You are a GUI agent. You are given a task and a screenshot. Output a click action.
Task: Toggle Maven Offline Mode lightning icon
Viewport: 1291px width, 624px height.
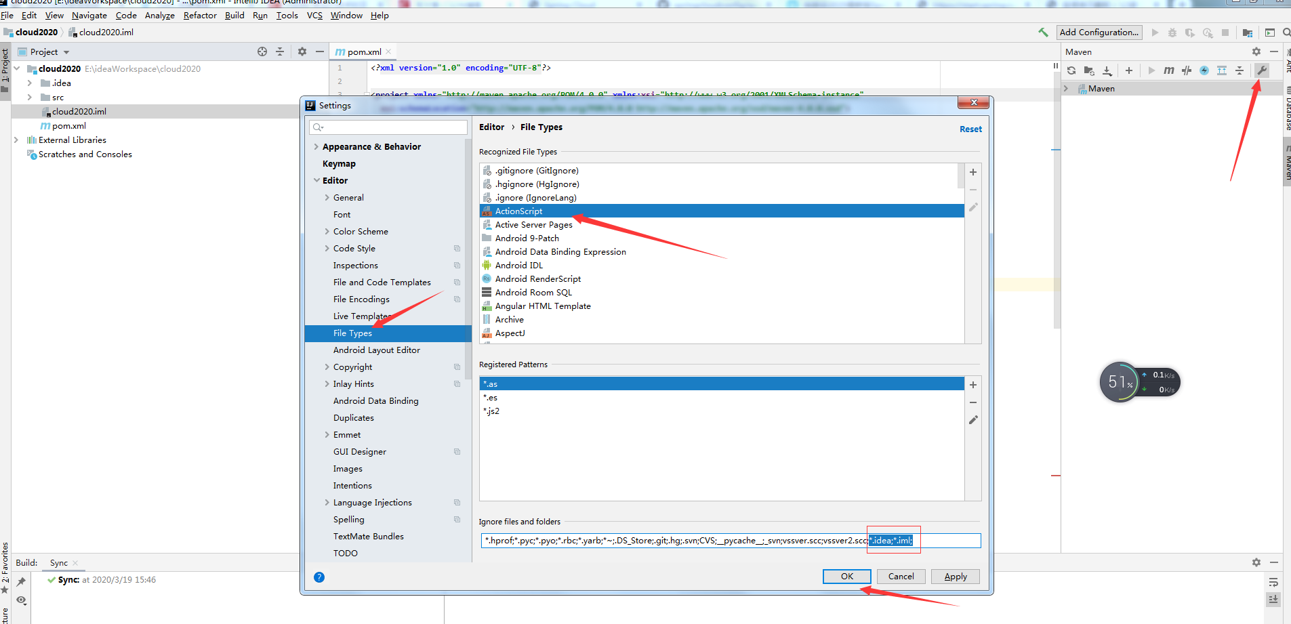pyautogui.click(x=1204, y=70)
